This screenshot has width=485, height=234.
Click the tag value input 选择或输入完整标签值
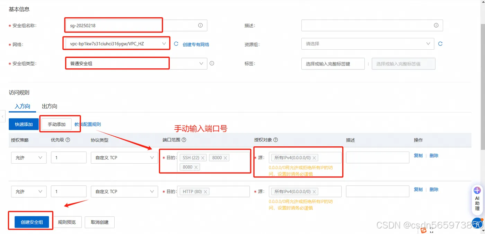click(404, 64)
